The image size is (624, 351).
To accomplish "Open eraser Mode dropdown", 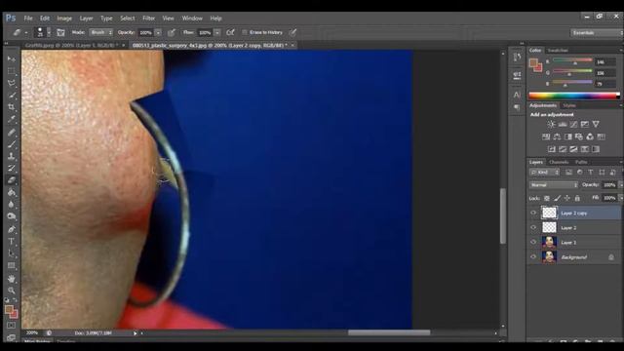I will 101,32.
